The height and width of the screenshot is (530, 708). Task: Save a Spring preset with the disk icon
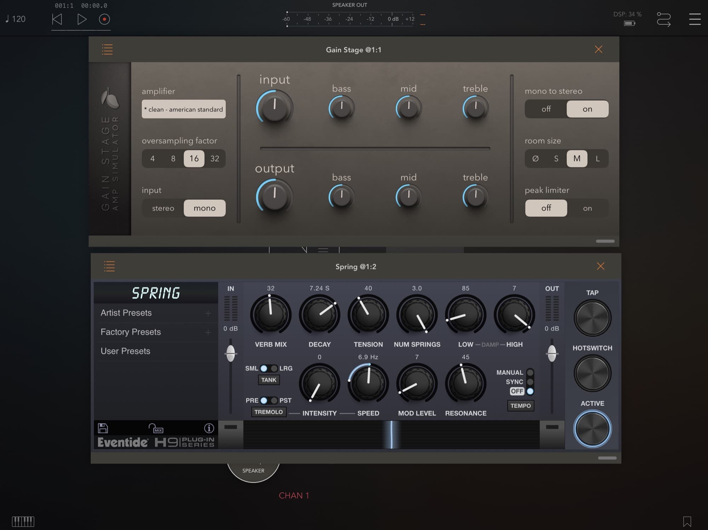coord(103,428)
